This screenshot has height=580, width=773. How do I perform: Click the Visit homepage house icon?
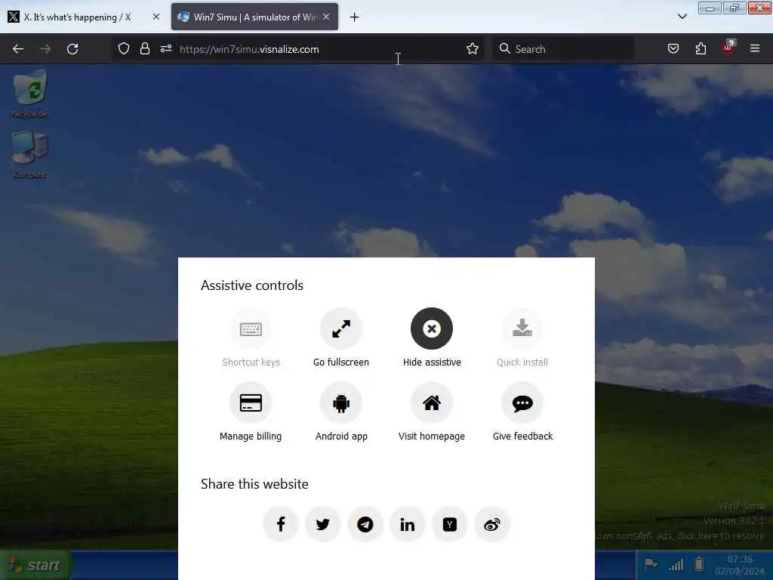431,403
